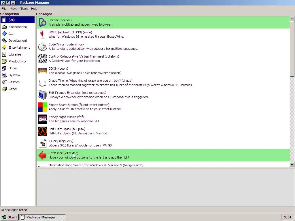Select Friday Night Funkin (fnf) package title

66,117
